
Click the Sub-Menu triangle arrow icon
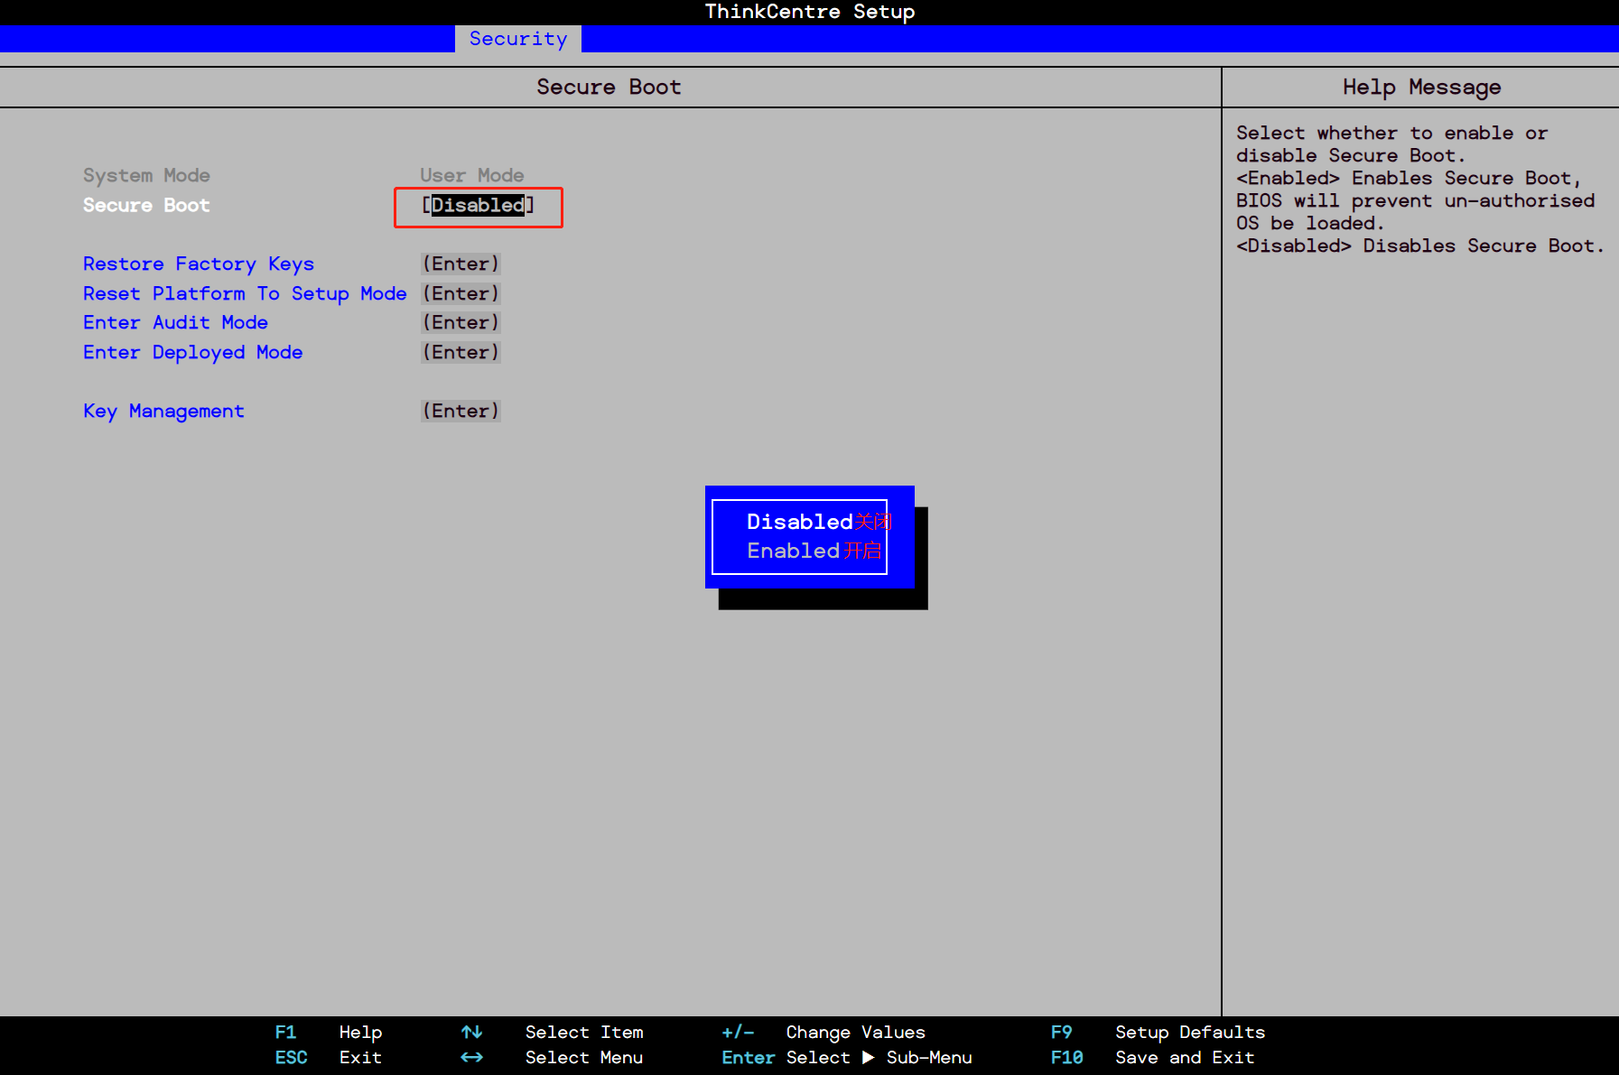click(x=868, y=1057)
